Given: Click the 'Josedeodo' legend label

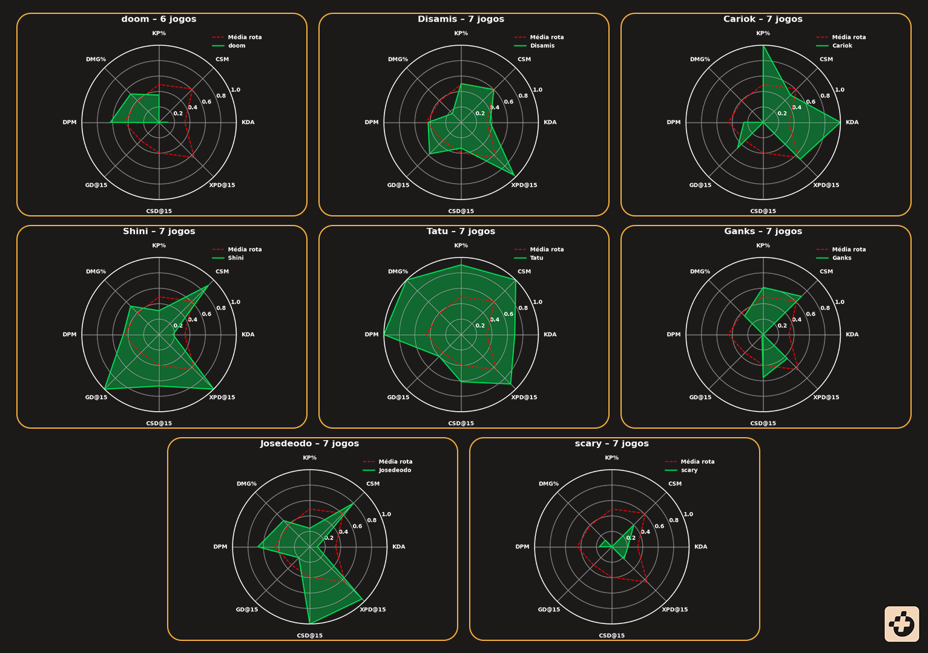Looking at the screenshot, I should 395,470.
